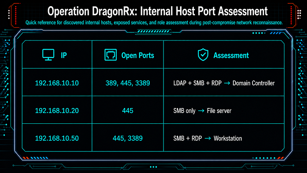Click the arrow before Domain Controller

pyautogui.click(x=227, y=83)
